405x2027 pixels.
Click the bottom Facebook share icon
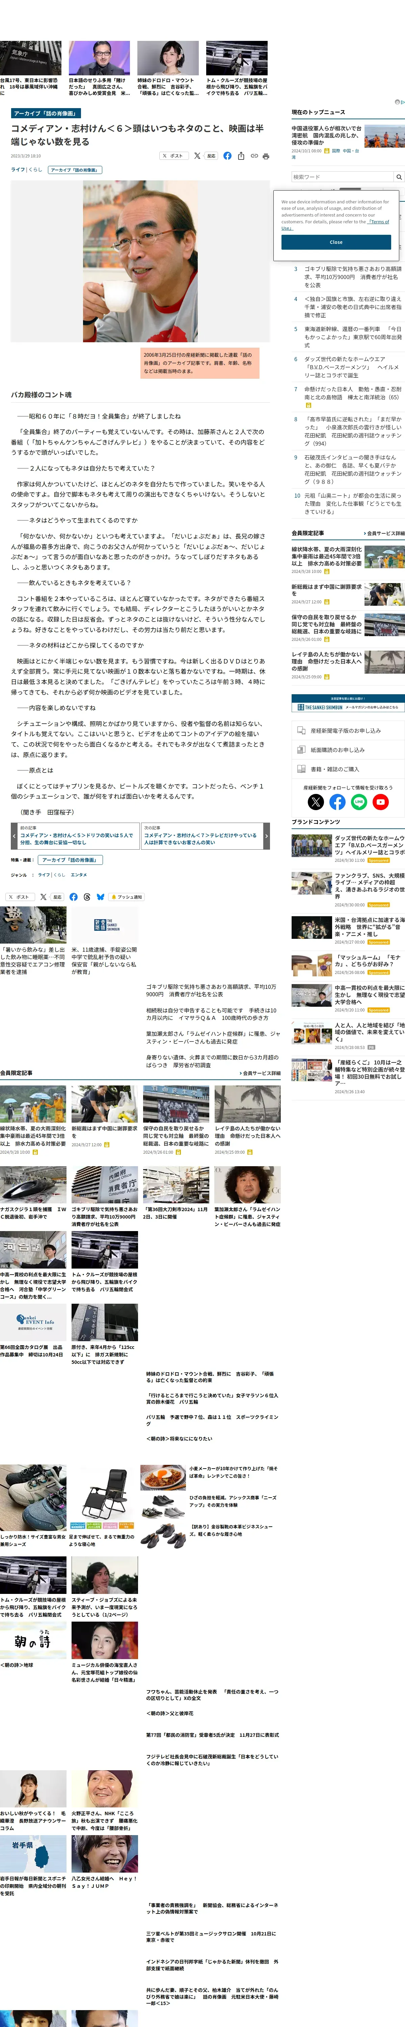point(74,897)
